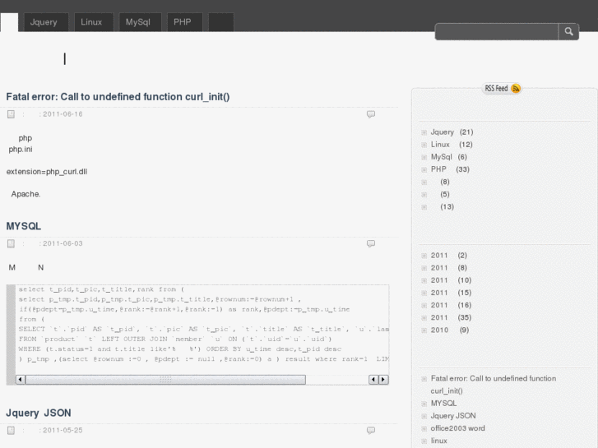Click bullet icon beside Jquery (21)
Viewport: 598px width, 448px height.
point(424,132)
